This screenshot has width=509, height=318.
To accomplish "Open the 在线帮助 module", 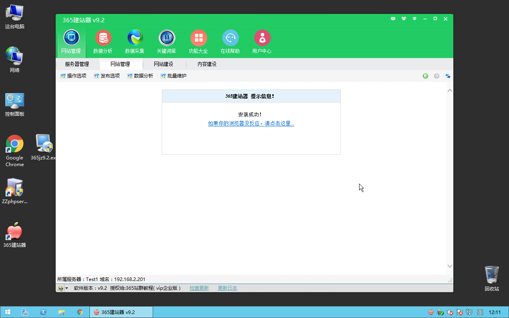I will click(230, 42).
